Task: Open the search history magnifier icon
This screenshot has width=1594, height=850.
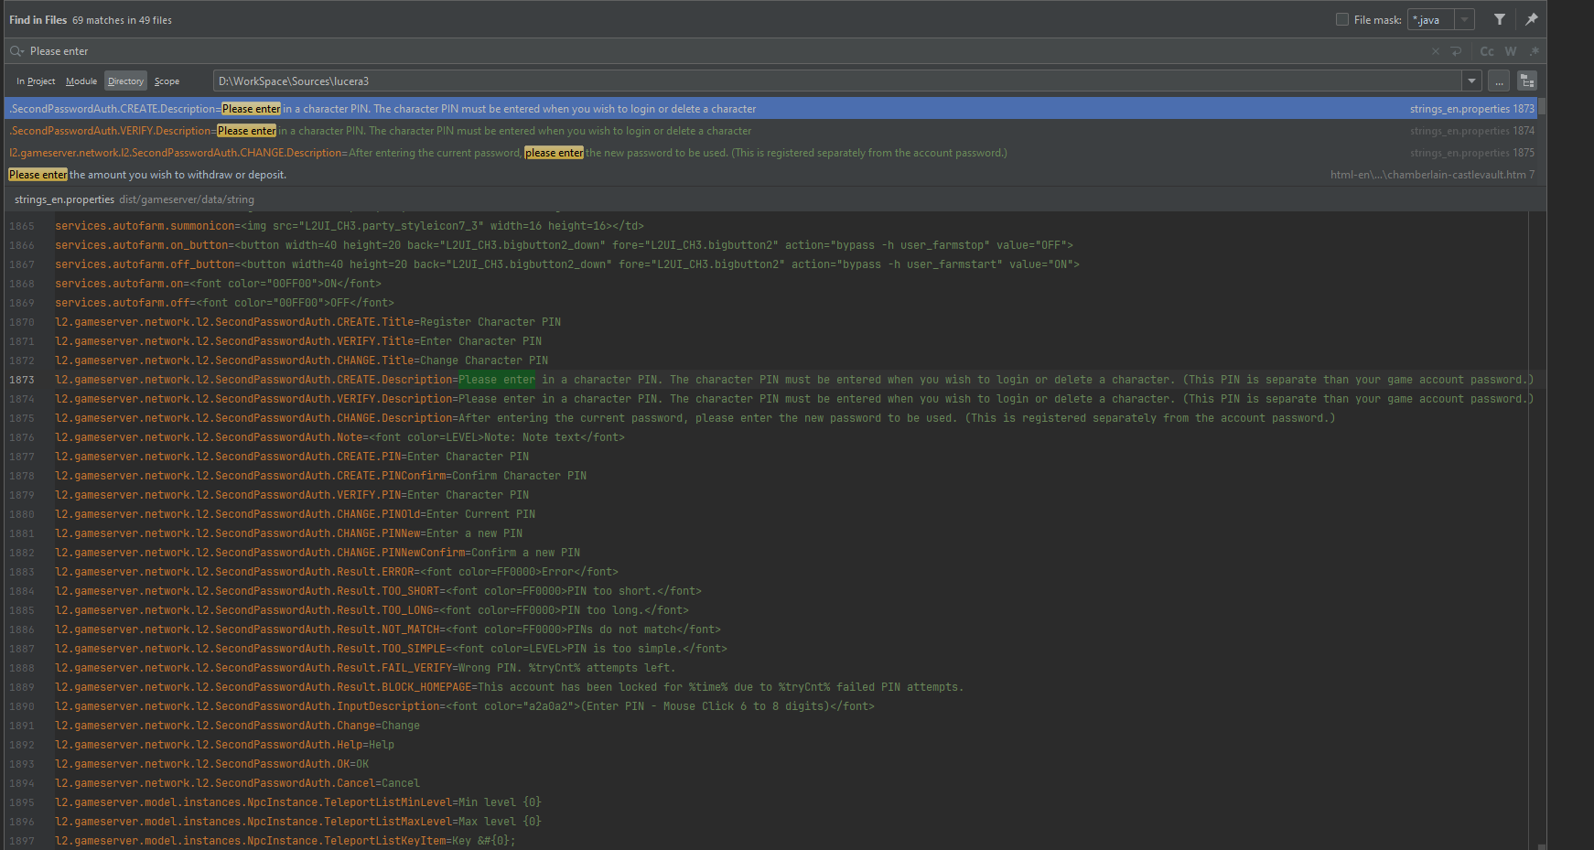Action: tap(16, 51)
